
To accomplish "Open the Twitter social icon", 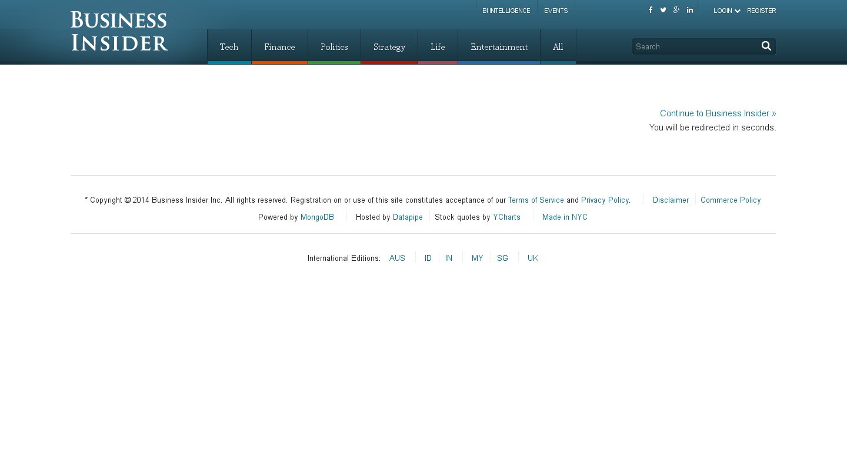I will point(663,10).
